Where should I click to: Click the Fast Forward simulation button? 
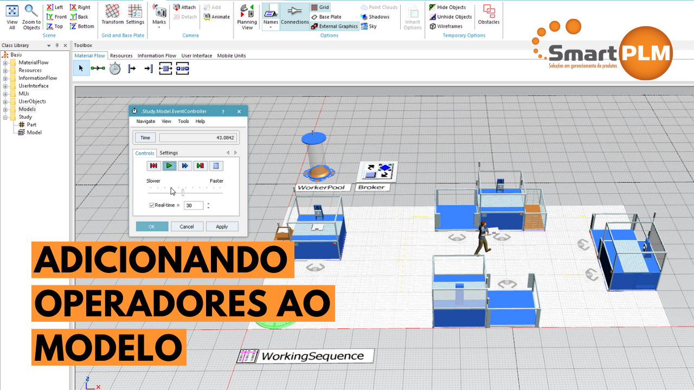point(185,166)
